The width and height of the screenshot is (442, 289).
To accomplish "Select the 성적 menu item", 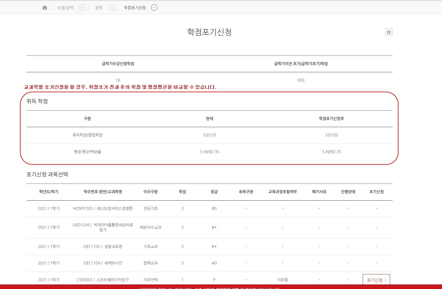I will pos(98,7).
